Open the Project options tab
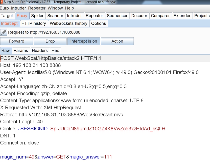This screenshot has width=210, height=163. click(202, 16)
